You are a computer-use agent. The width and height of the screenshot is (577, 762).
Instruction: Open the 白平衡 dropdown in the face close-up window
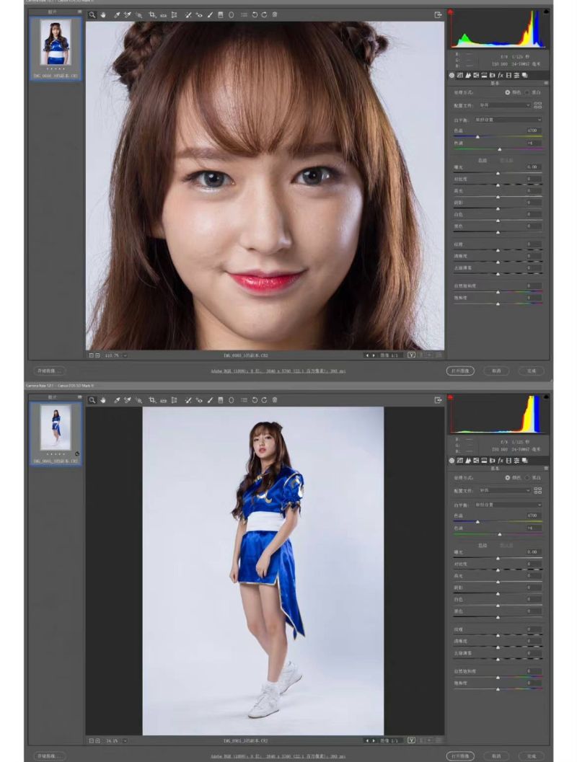508,119
